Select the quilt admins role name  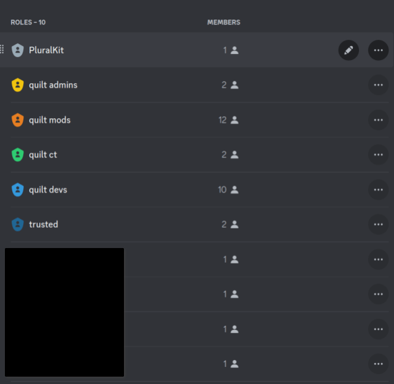[x=53, y=85]
